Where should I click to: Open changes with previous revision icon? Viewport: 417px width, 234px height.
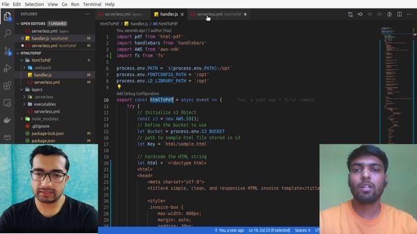(360, 14)
